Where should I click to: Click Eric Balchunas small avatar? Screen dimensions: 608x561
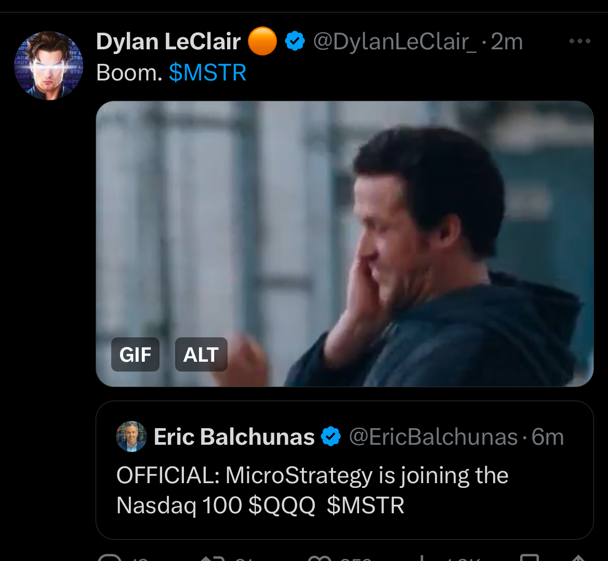131,436
